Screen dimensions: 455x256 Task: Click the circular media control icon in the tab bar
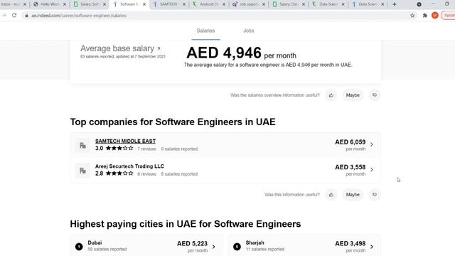419,4
